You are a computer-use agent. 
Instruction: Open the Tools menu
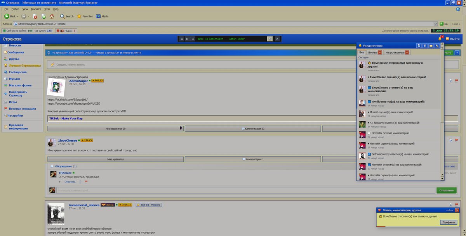[x=47, y=9]
